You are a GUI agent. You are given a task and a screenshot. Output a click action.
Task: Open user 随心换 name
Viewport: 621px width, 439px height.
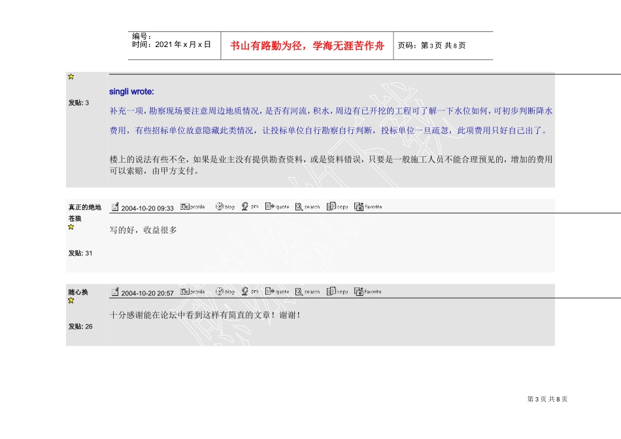78,292
